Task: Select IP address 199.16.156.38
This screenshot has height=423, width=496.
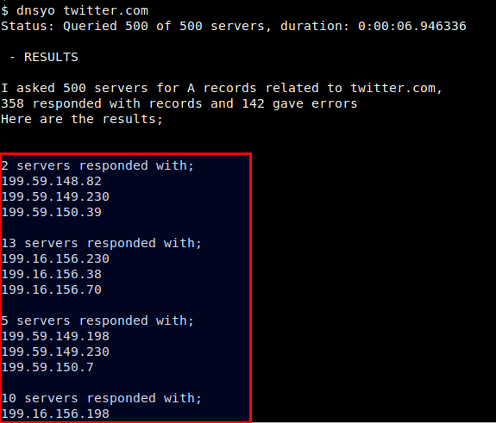Action: [x=51, y=274]
